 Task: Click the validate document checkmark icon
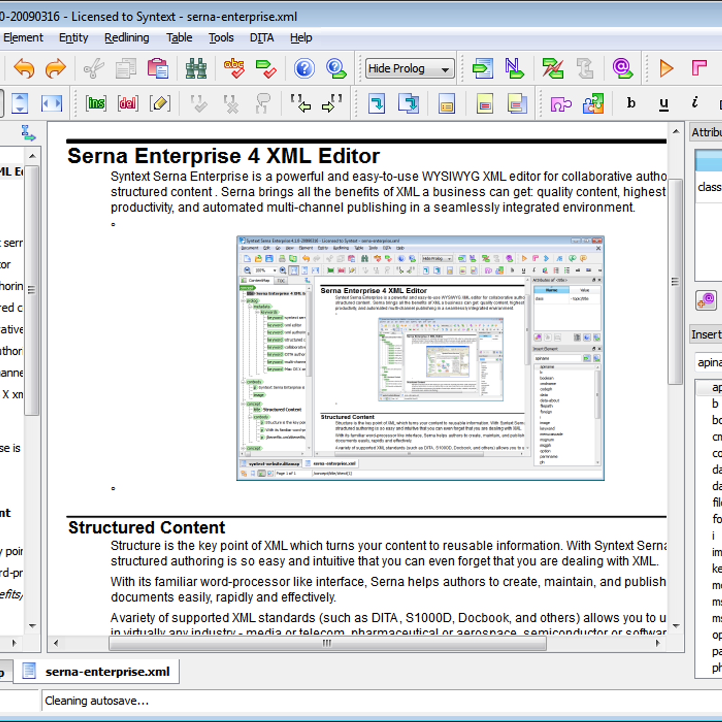click(x=266, y=69)
